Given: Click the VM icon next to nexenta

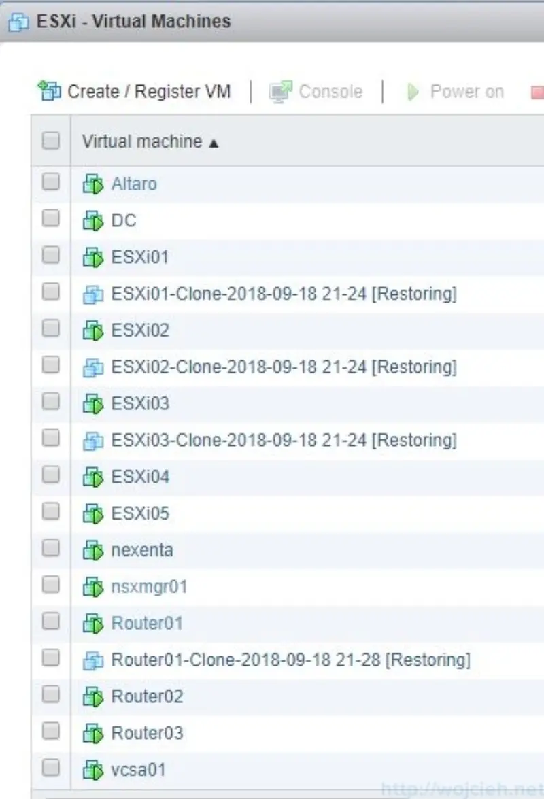Looking at the screenshot, I should (92, 549).
